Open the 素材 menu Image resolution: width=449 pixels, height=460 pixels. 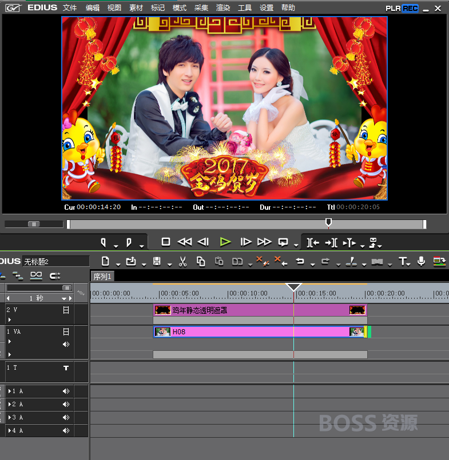136,8
